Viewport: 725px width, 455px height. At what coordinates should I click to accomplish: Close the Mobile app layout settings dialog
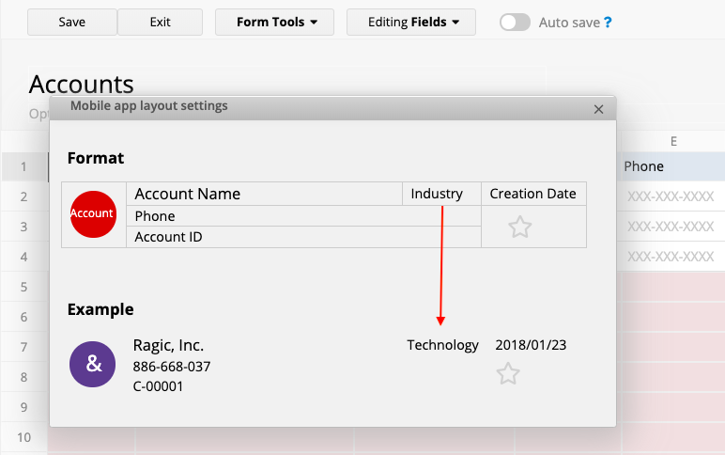coord(598,109)
